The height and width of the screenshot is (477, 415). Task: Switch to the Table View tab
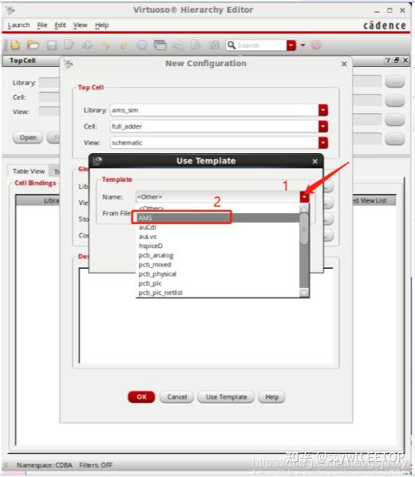29,171
